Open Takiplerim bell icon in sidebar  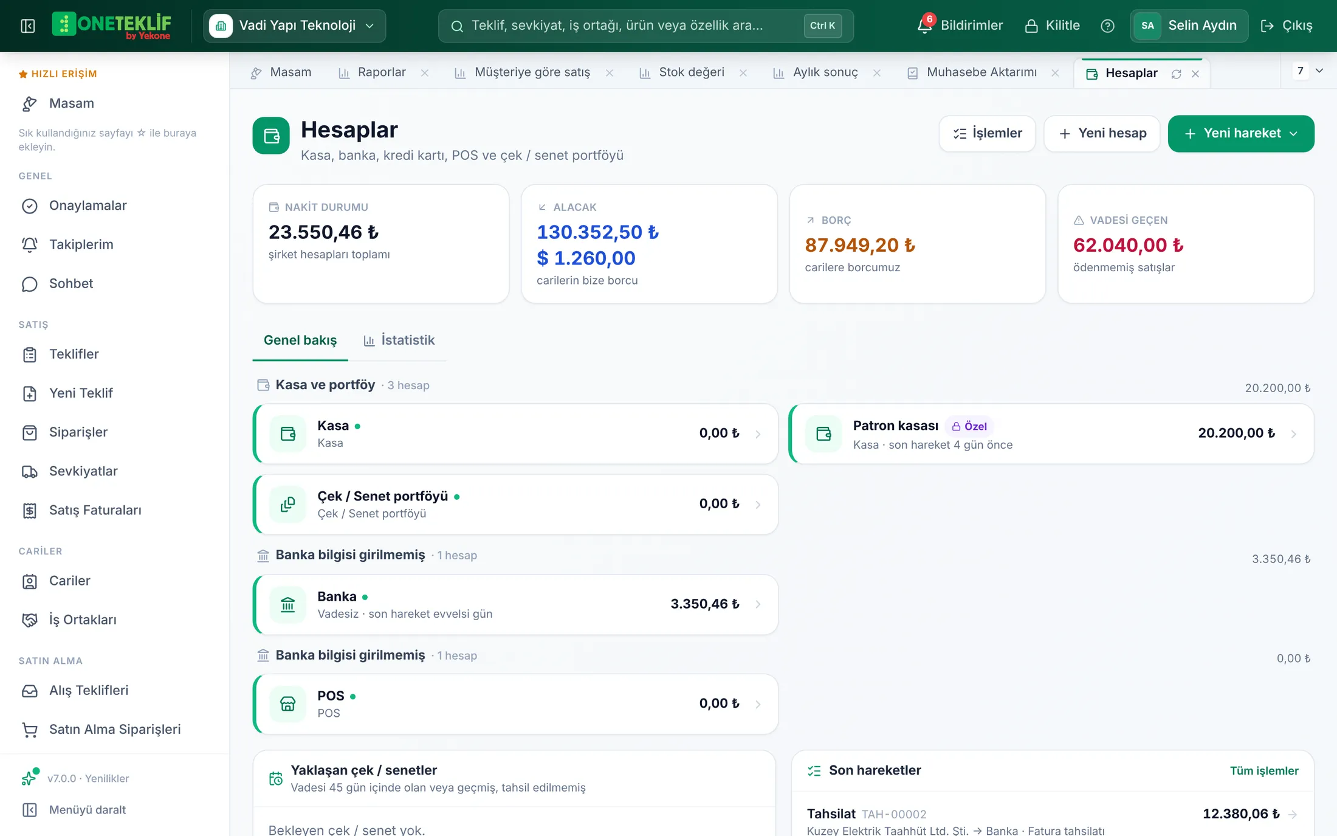[x=29, y=244]
